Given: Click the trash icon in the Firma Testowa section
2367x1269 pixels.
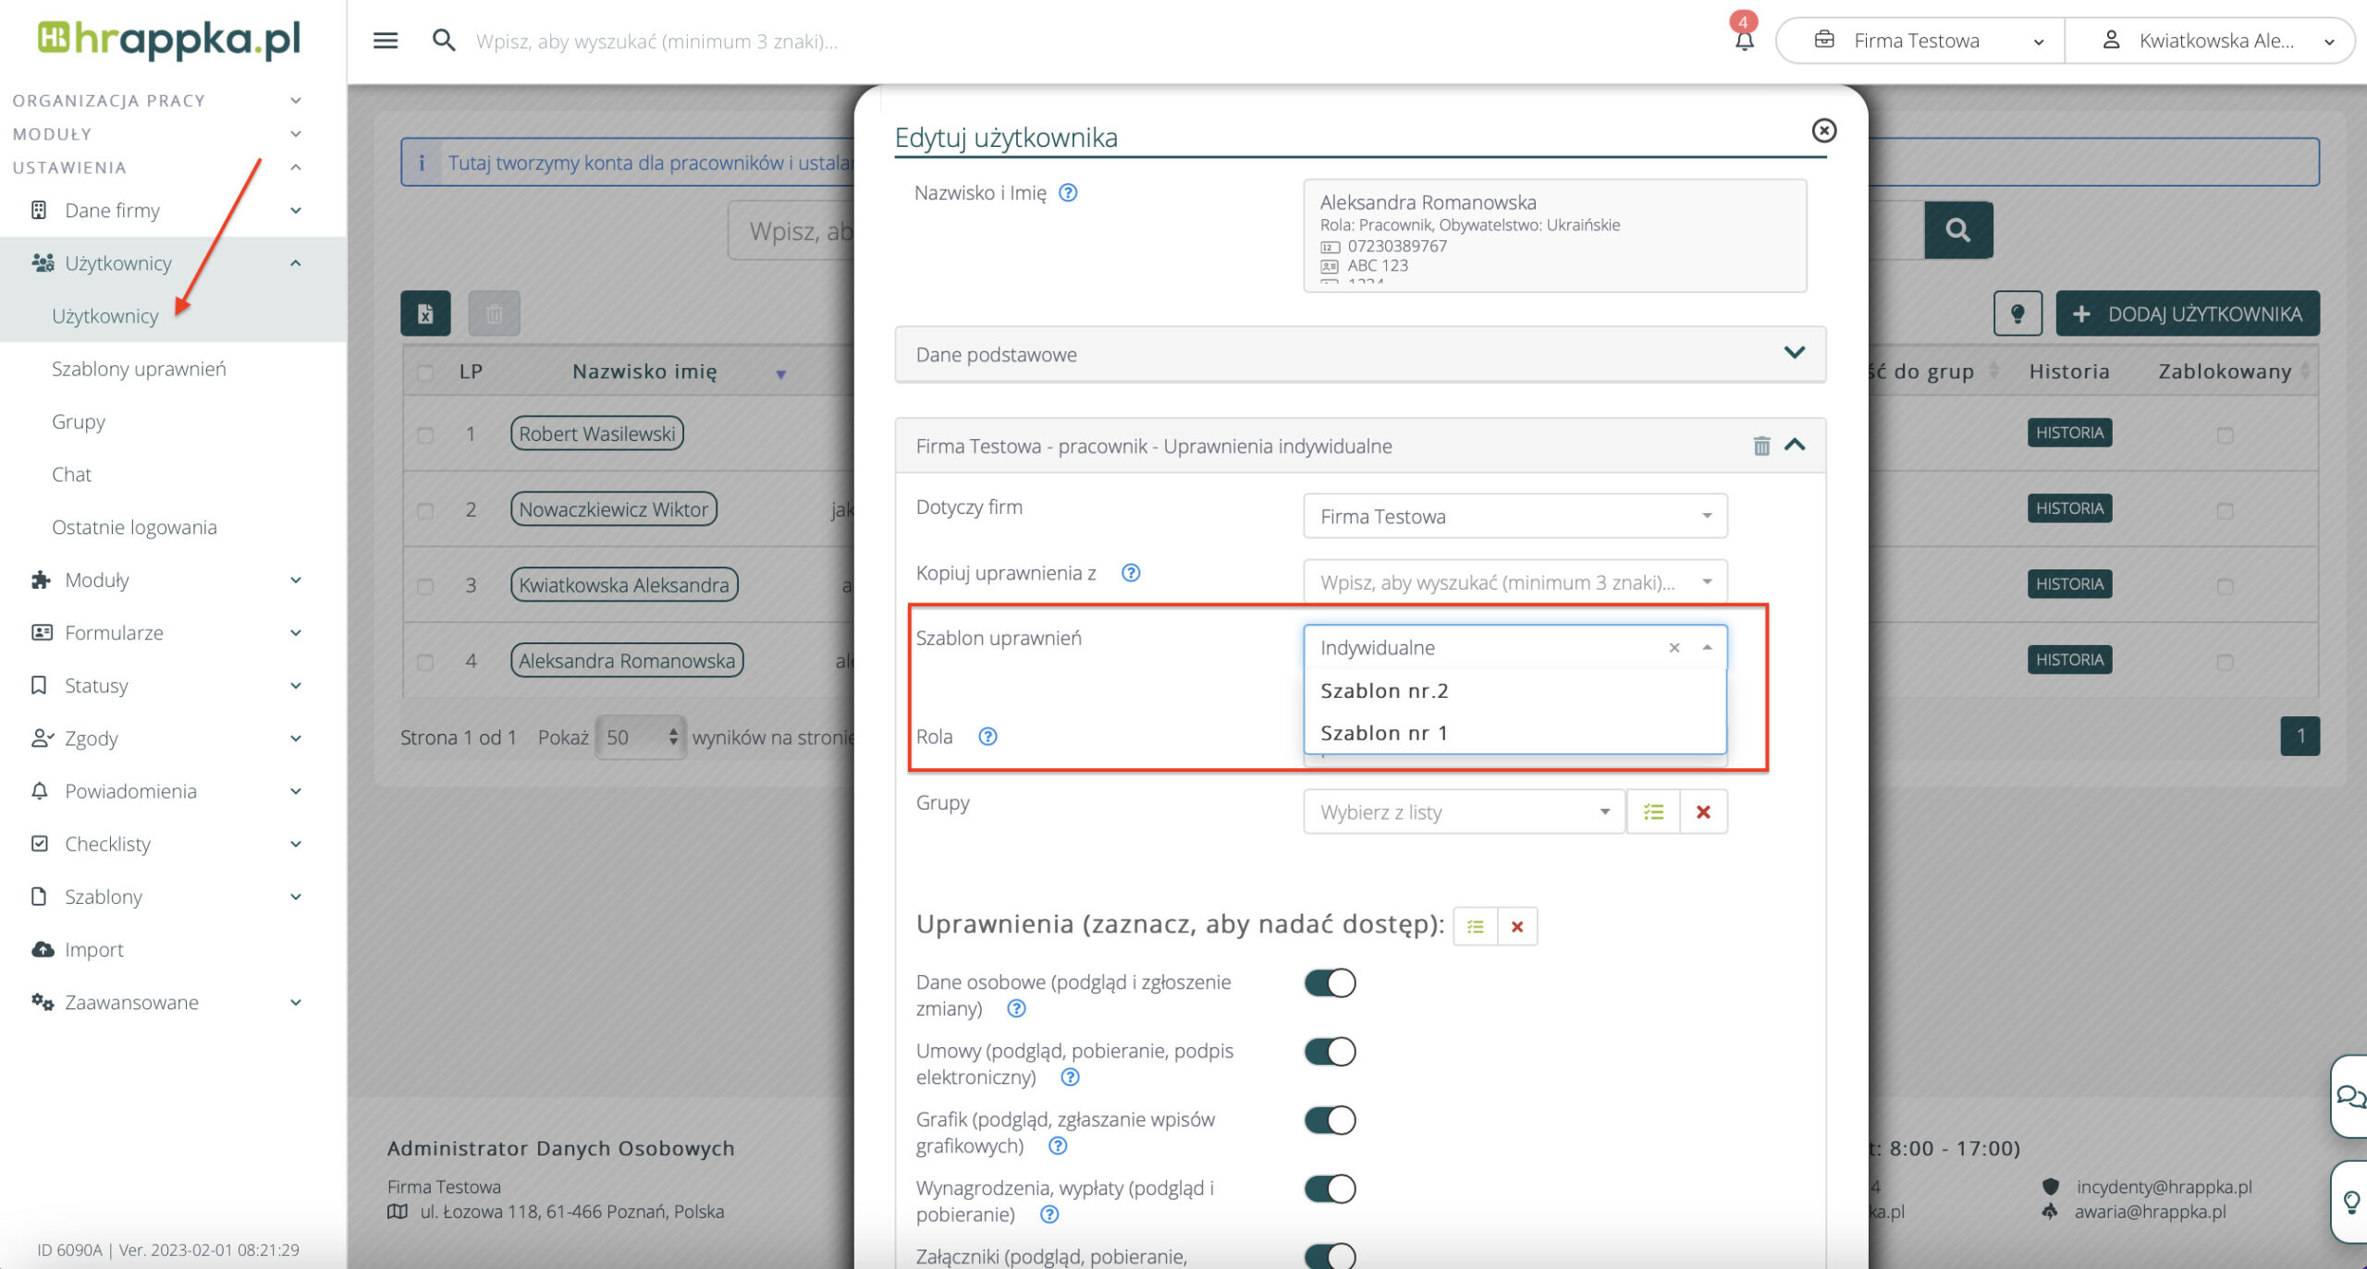Looking at the screenshot, I should (1761, 446).
